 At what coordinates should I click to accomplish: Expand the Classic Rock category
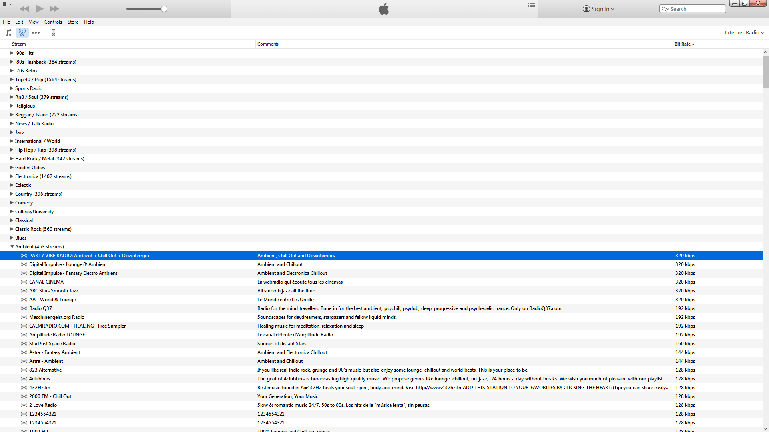click(12, 229)
